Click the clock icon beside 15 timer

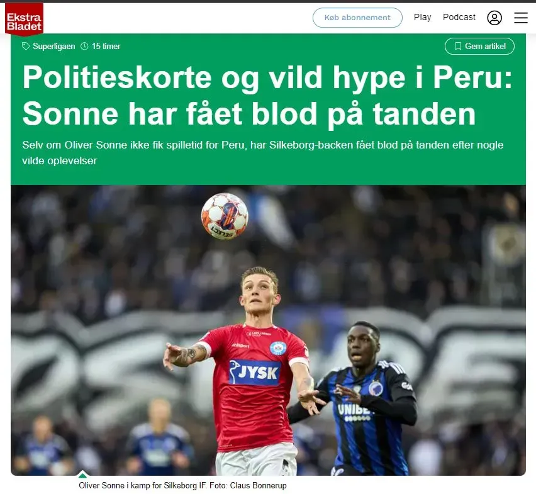84,46
